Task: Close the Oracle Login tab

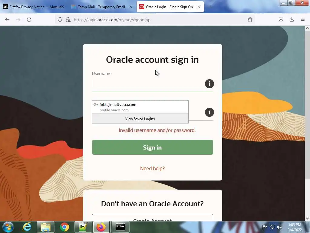Action: (x=199, y=7)
